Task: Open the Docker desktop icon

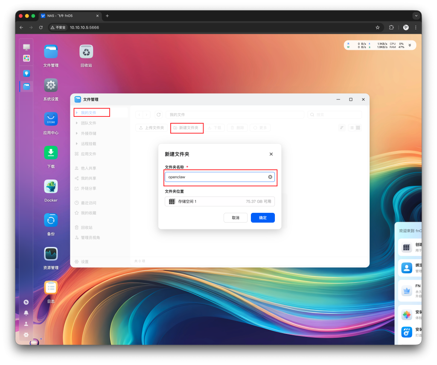Action: [x=51, y=187]
